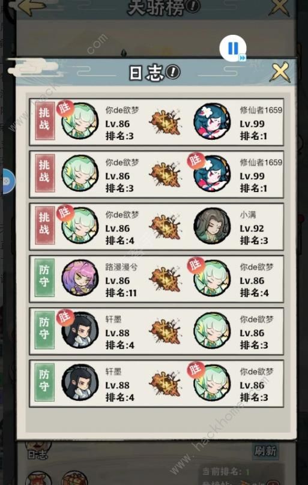
Task: Select 防守 green tag in 路漫漫兮 row
Action: pos(45,278)
